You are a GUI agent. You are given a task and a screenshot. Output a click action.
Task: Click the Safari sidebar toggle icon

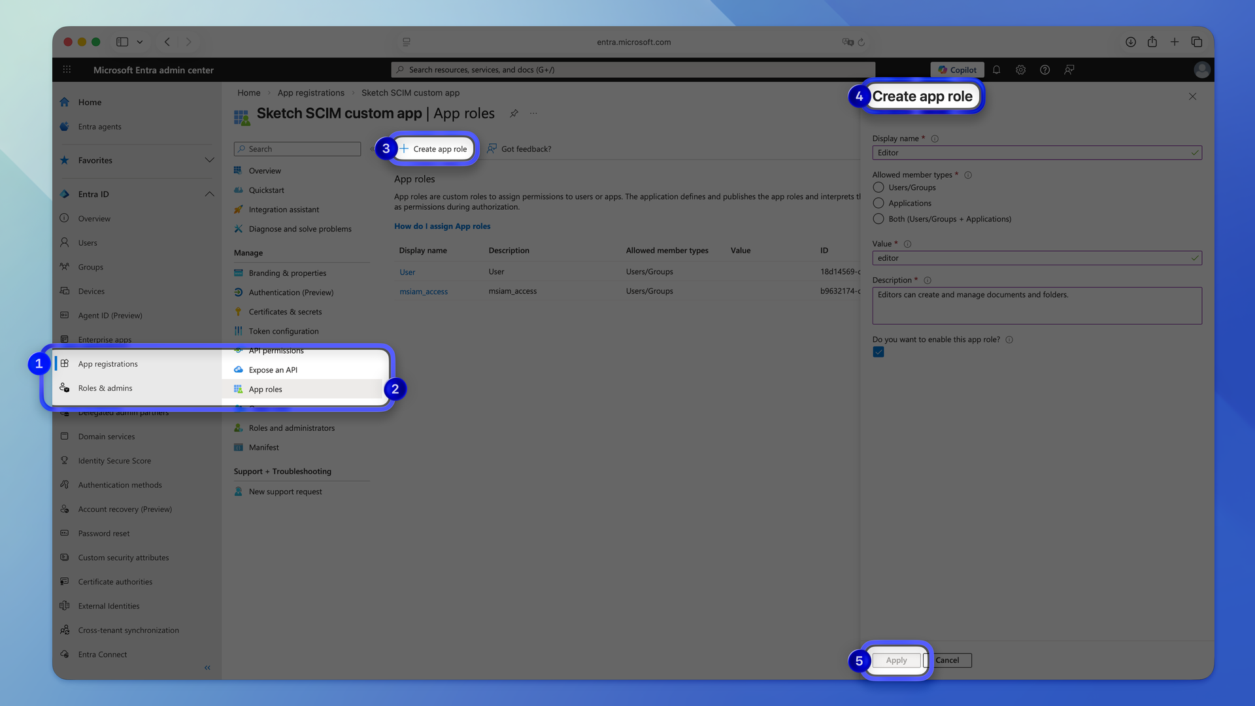(x=122, y=42)
